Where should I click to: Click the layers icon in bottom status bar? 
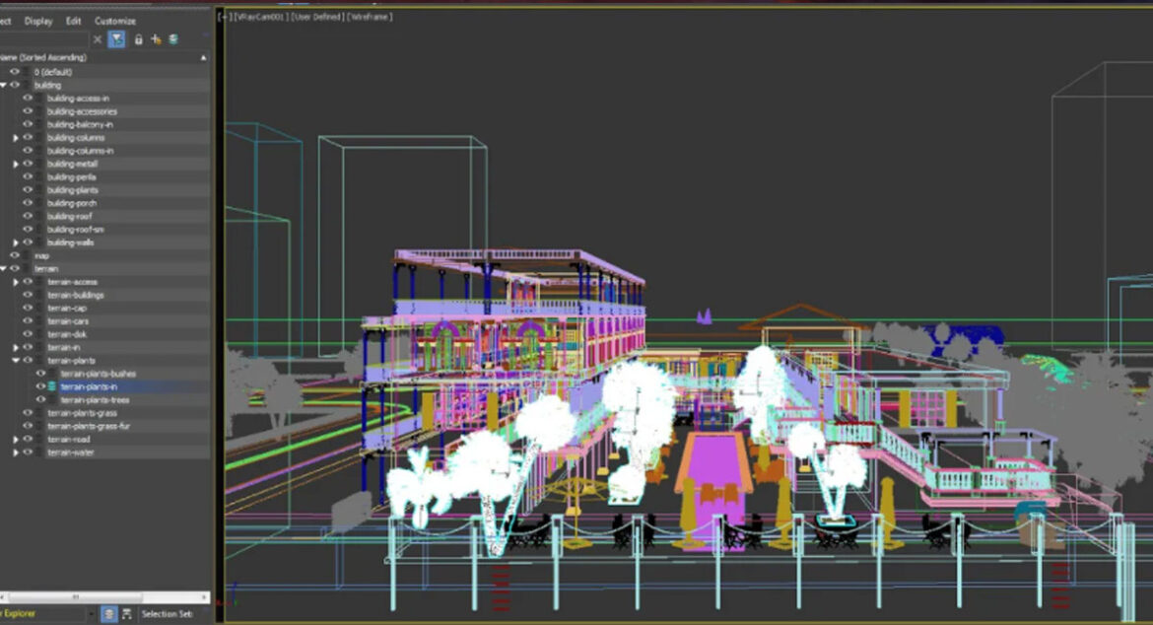pos(109,611)
